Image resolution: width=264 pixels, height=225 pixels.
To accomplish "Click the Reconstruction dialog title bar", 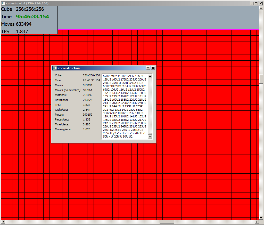I will tap(104, 68).
